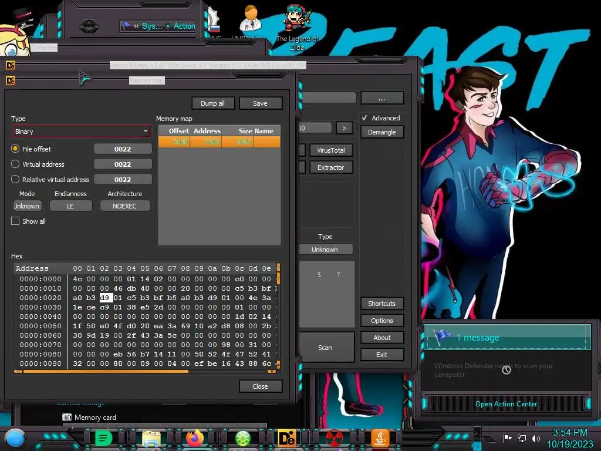
Task: Click the Sys... breadcrumb segment
Action: tap(152, 26)
